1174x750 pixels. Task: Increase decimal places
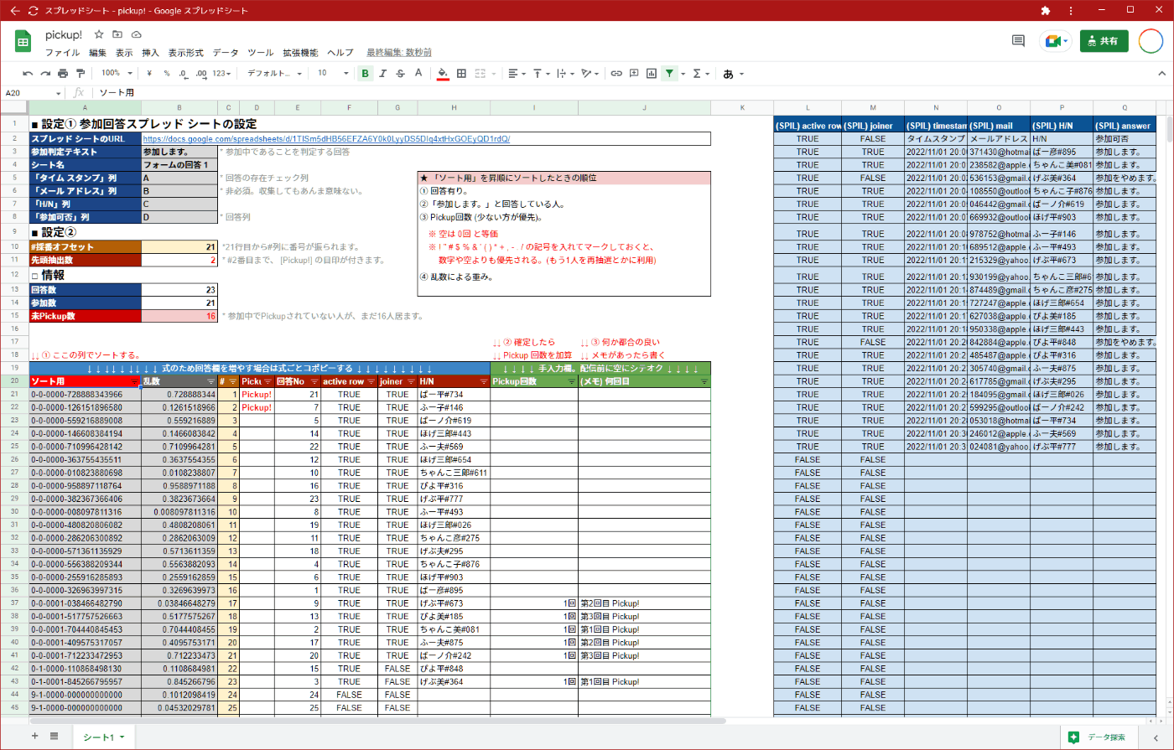pyautogui.click(x=201, y=74)
